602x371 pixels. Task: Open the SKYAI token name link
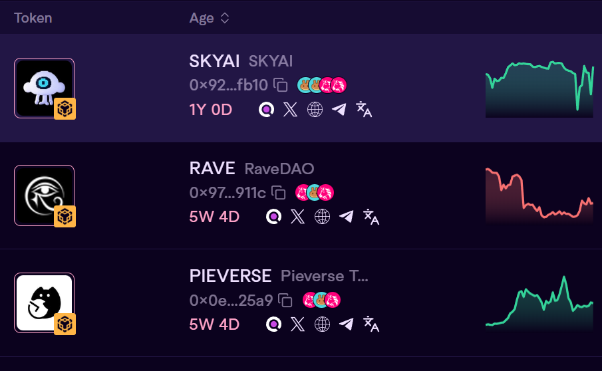[x=214, y=61]
